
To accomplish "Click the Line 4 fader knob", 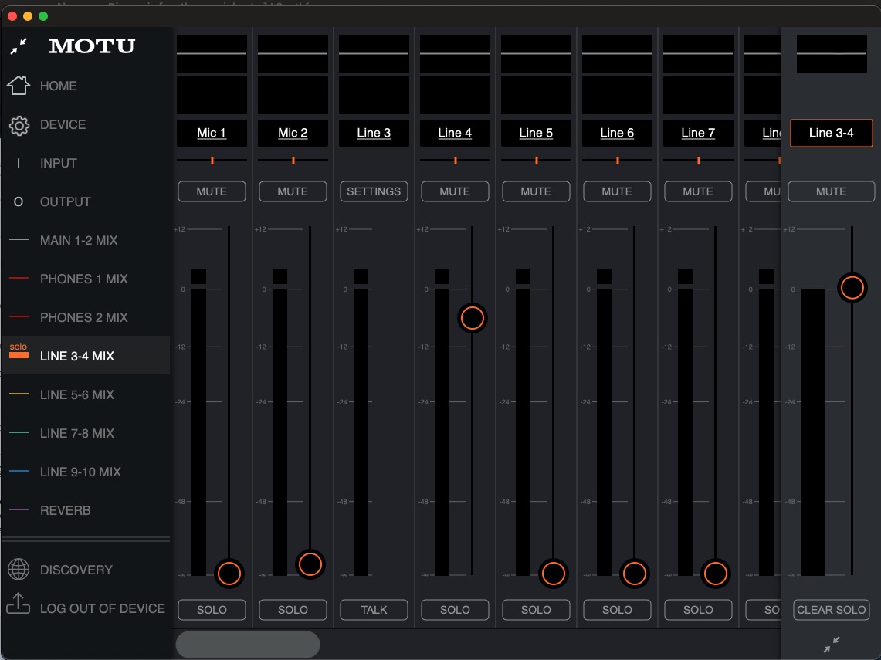I will pyautogui.click(x=472, y=318).
